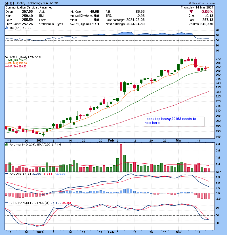
Task: Select the EPS value -2.96
Action: (x=141, y=16)
